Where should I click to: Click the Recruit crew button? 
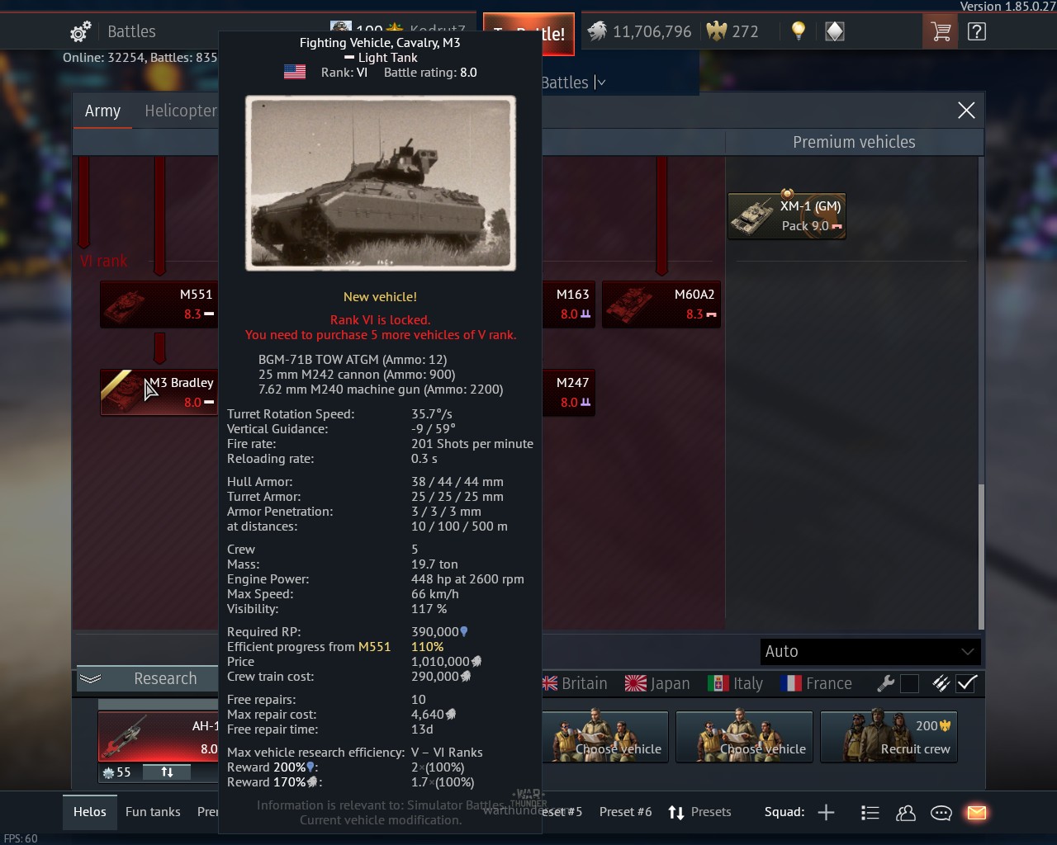point(889,737)
